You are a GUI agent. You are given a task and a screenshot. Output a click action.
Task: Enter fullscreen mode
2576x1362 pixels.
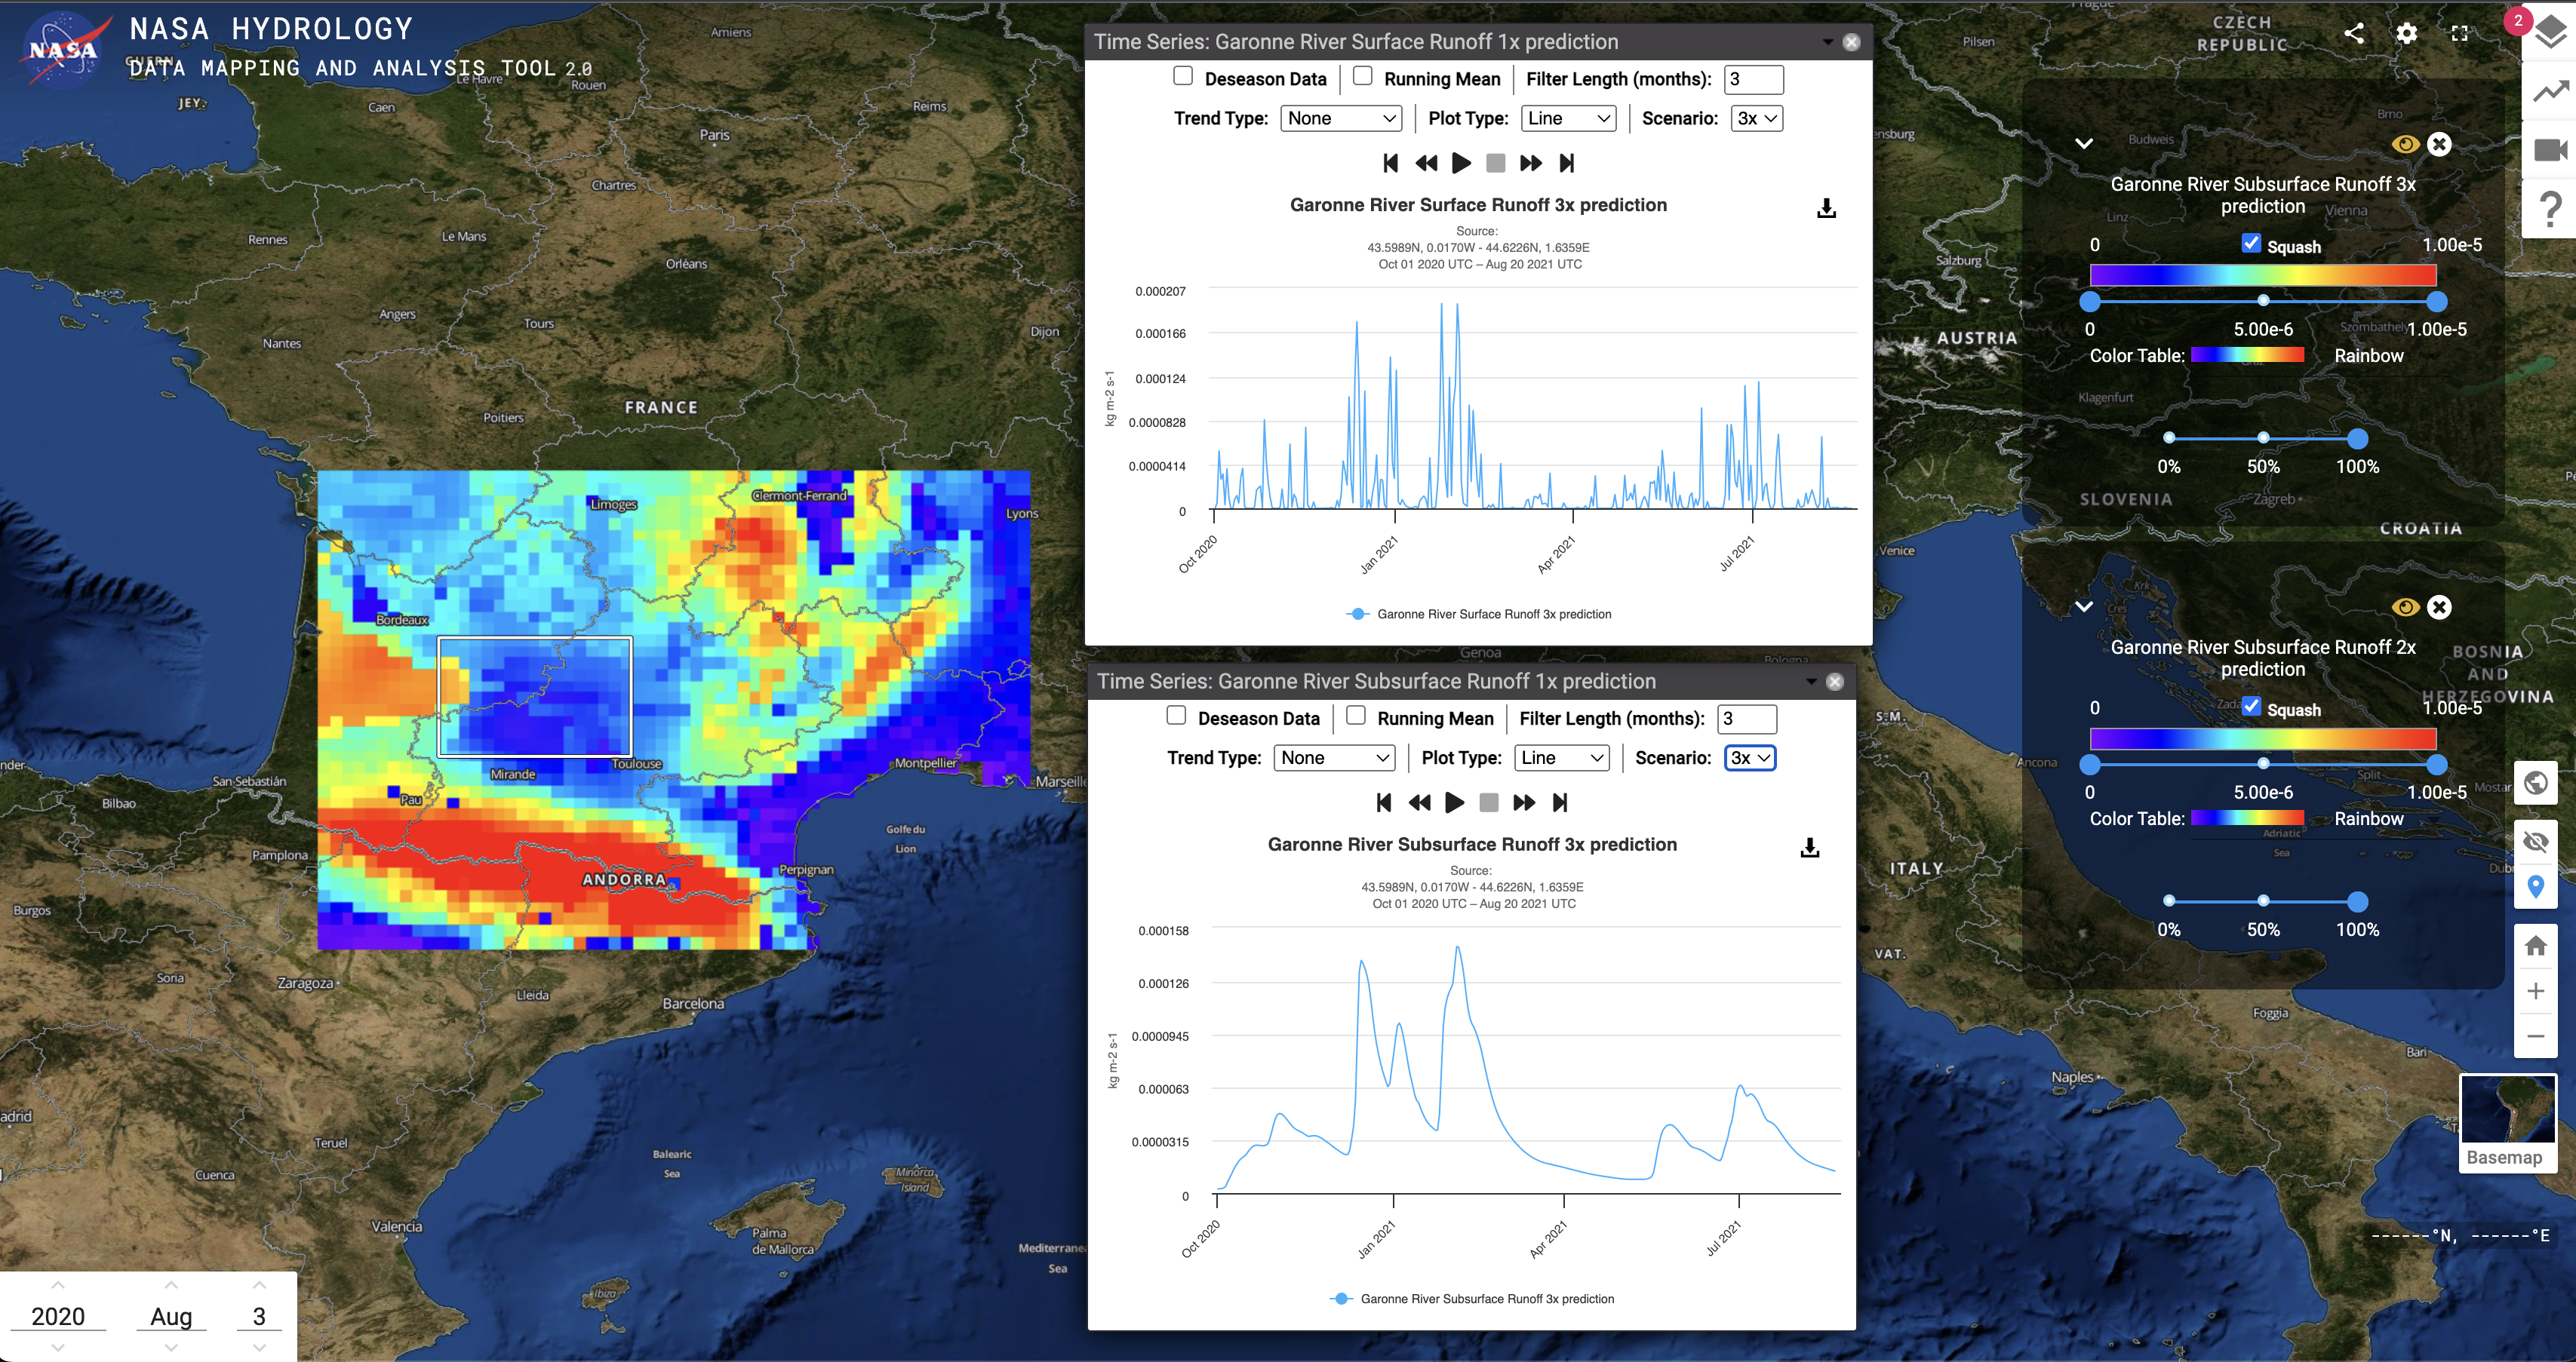point(2460,33)
